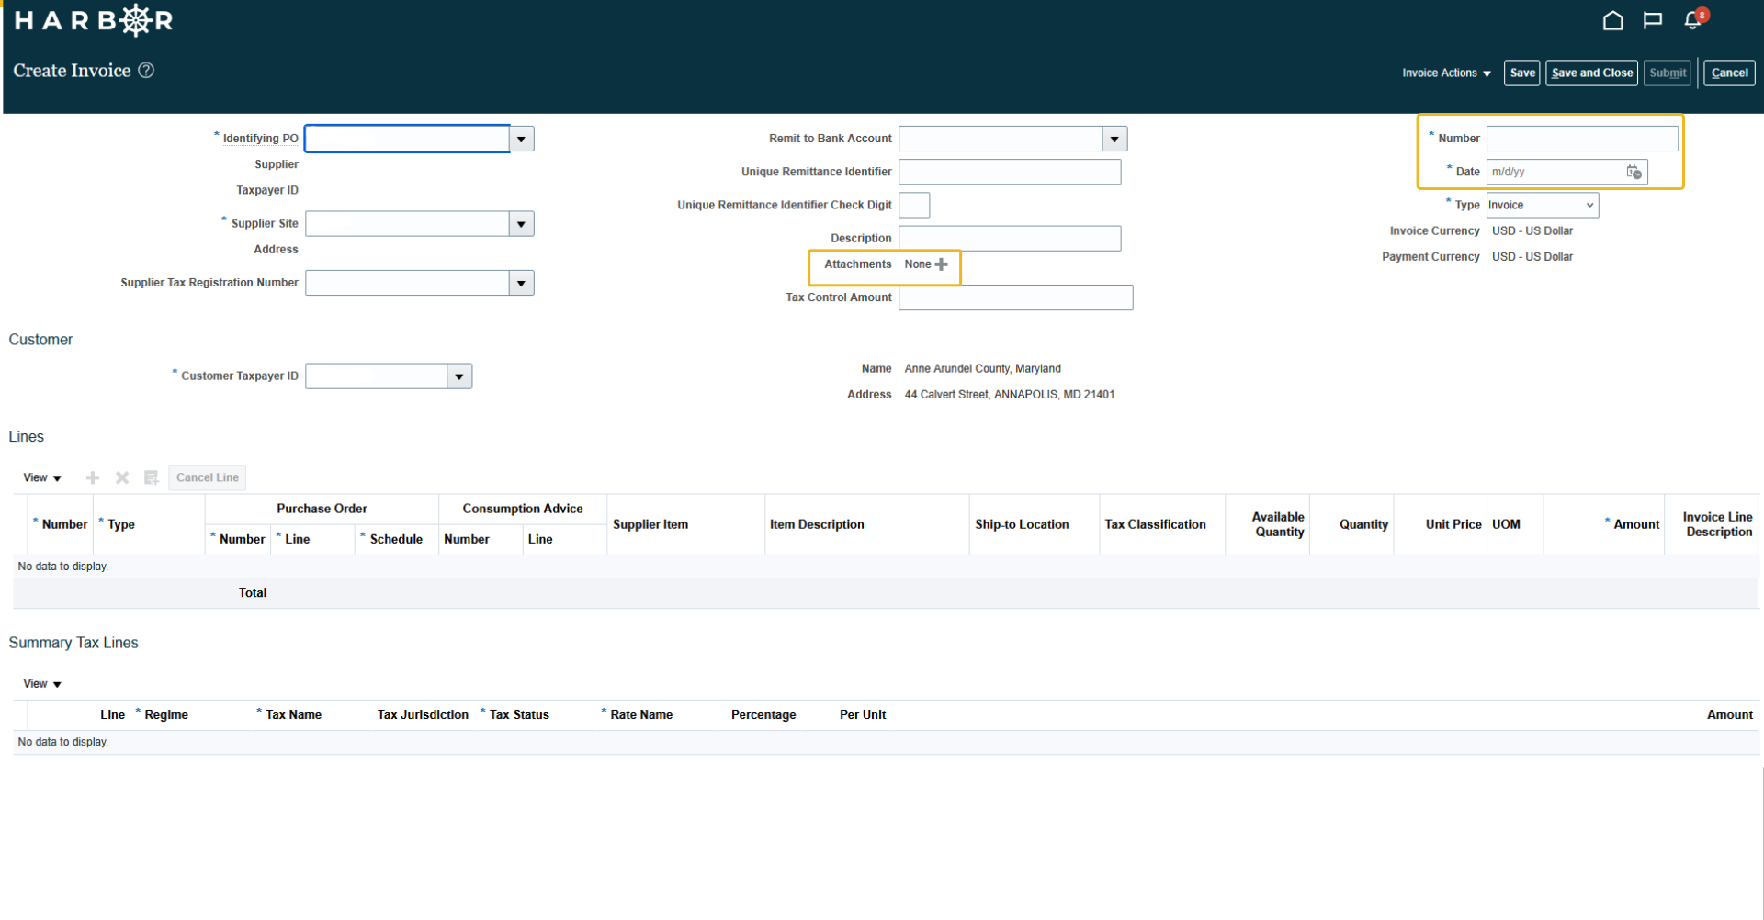Click the Consumption Advice group header
Image resolution: width=1764 pixels, height=920 pixels.
pyautogui.click(x=523, y=509)
